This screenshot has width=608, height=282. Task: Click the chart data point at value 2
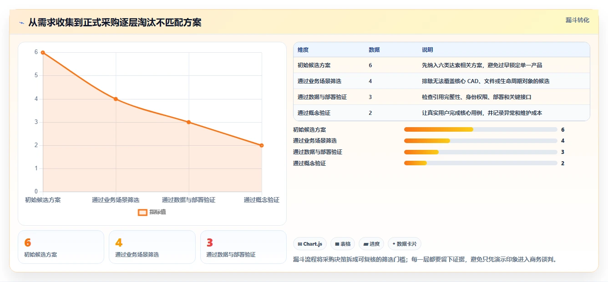(x=262, y=145)
